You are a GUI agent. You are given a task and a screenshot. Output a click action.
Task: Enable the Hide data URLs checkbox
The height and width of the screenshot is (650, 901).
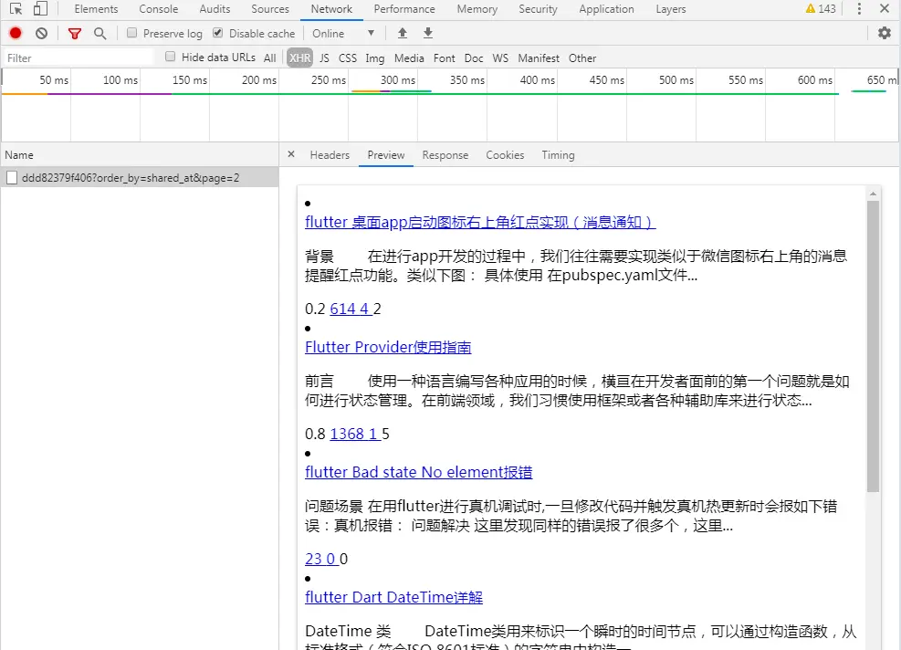(x=170, y=57)
